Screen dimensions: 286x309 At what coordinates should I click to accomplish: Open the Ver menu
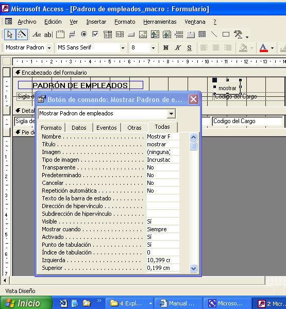(74, 22)
